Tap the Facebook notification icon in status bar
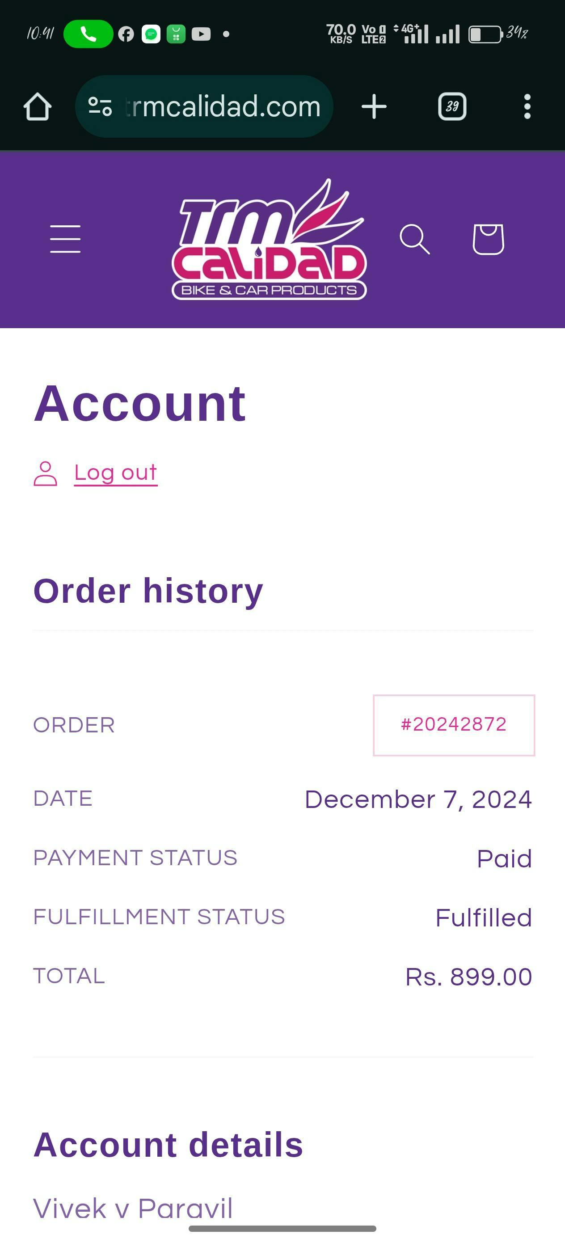Screen dimensions: 565x1243 click(x=126, y=34)
